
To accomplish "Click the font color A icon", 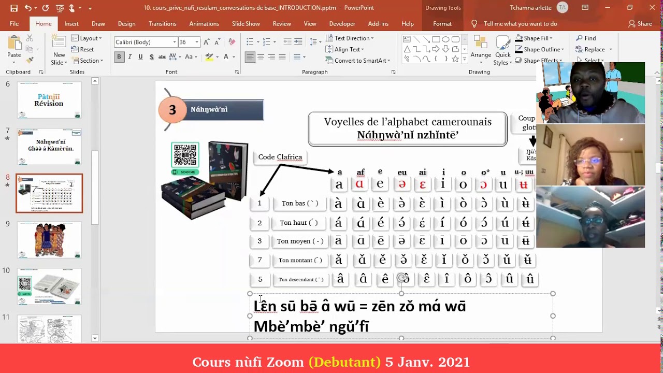I will click(226, 57).
